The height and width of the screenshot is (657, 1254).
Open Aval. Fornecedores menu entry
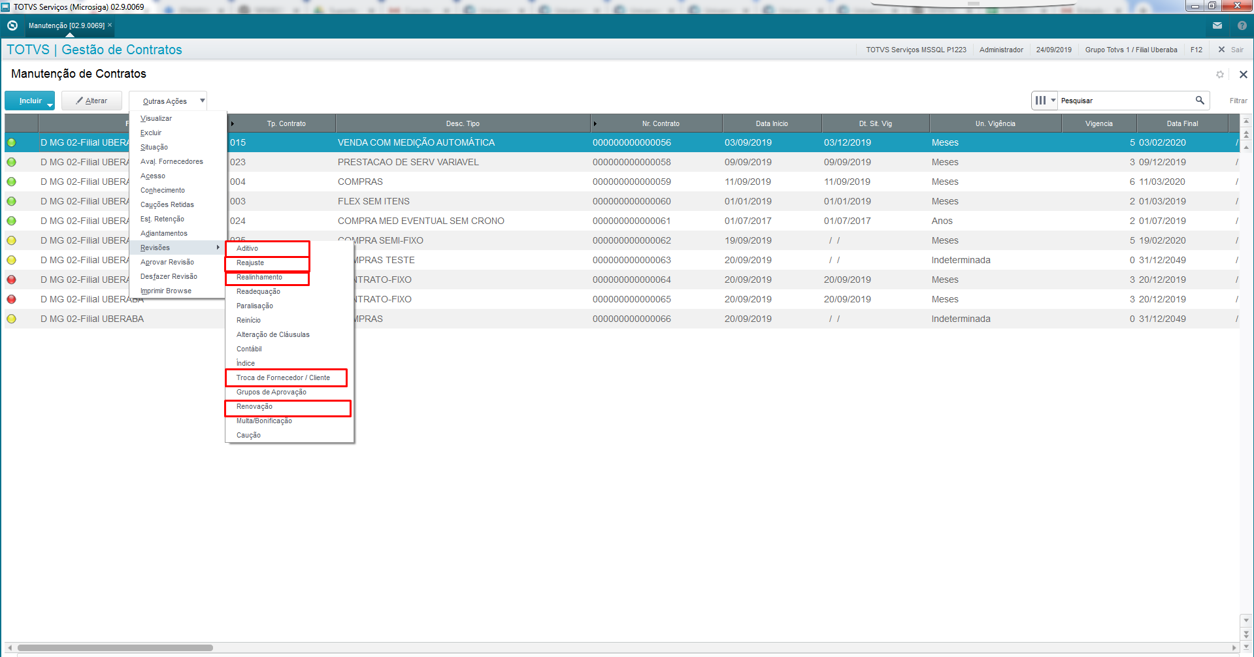[x=178, y=161]
